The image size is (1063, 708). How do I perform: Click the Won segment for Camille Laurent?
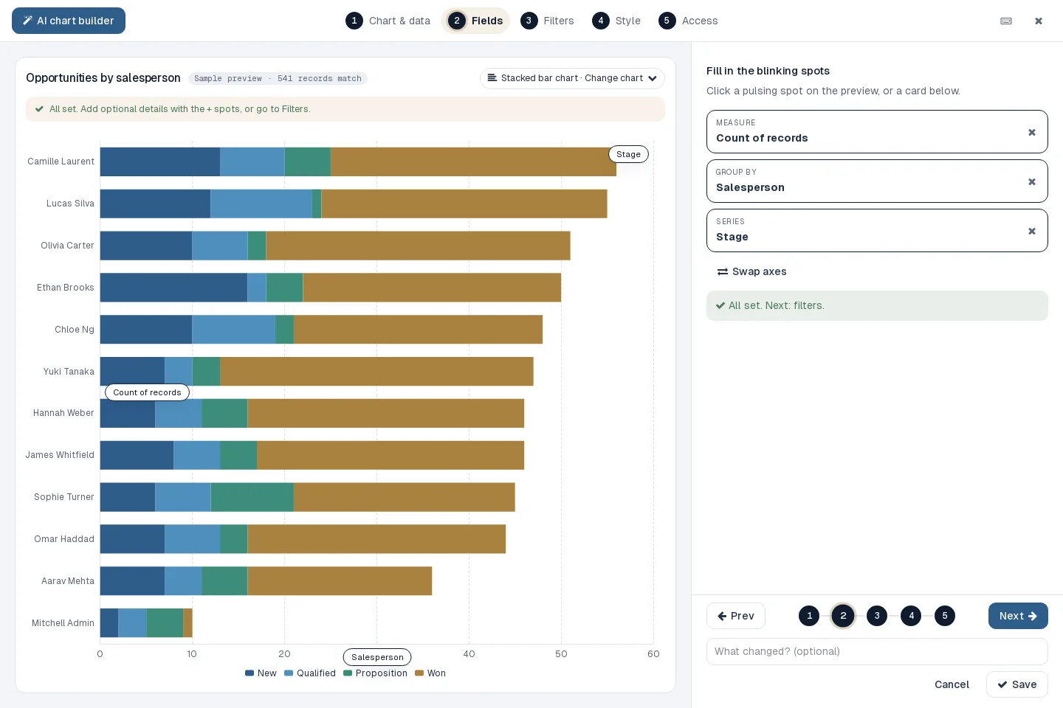(x=473, y=162)
